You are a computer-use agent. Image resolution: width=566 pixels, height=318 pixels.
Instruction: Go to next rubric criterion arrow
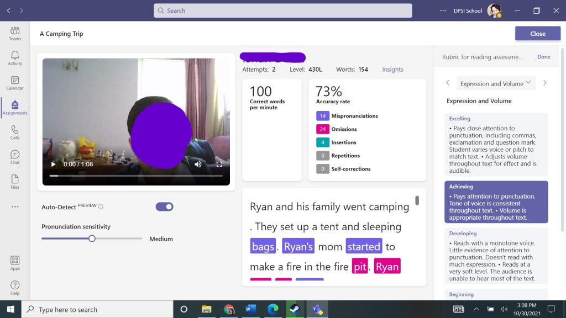pos(544,83)
